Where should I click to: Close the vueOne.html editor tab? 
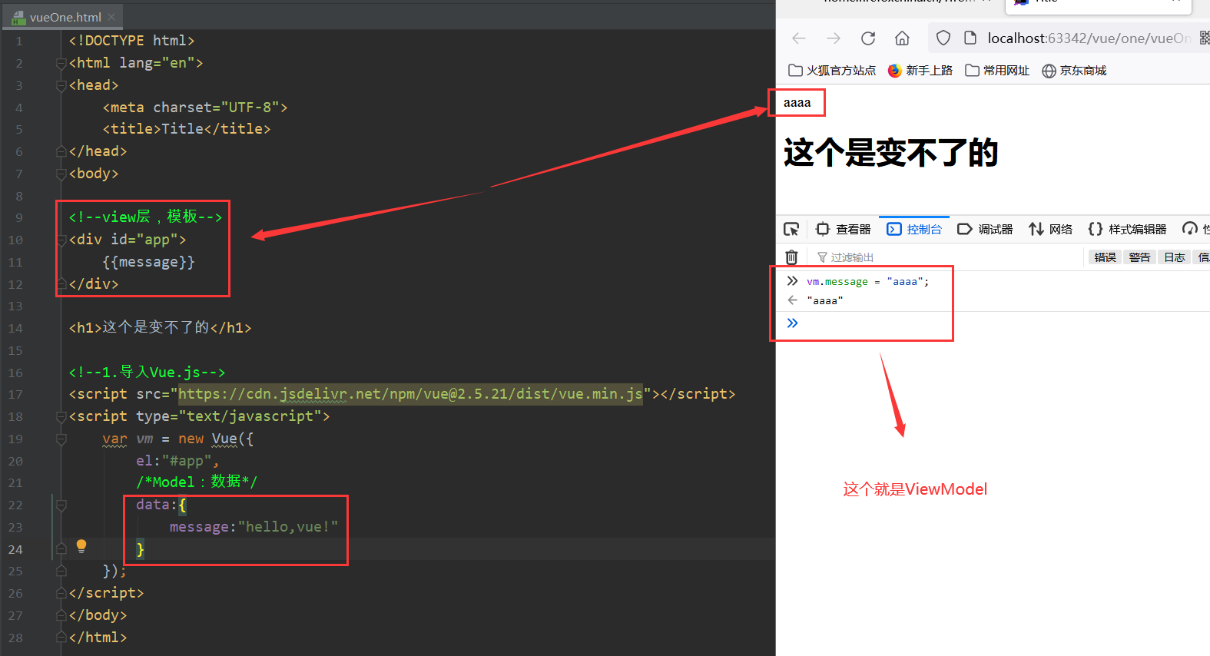pos(111,17)
